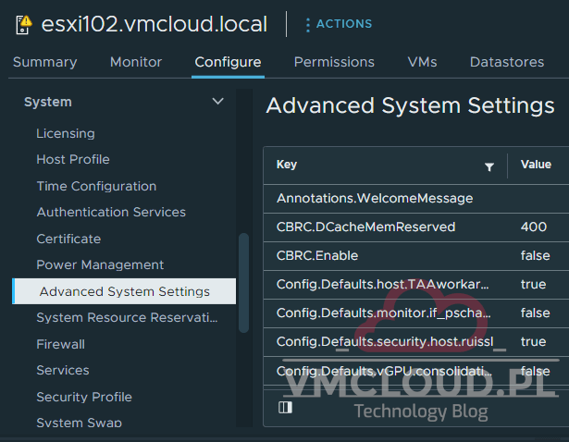The height and width of the screenshot is (442, 569).
Task: Click the Key column filter icon
Action: click(x=489, y=166)
